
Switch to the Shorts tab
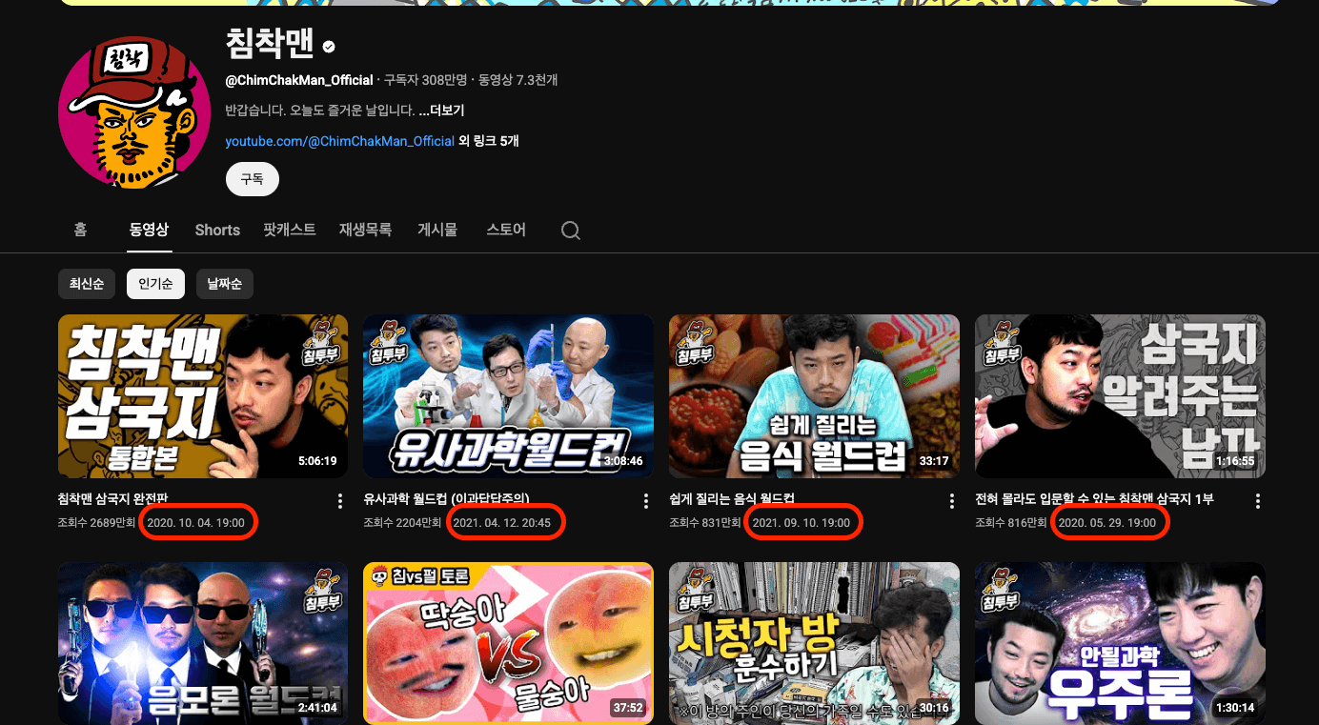tap(217, 230)
